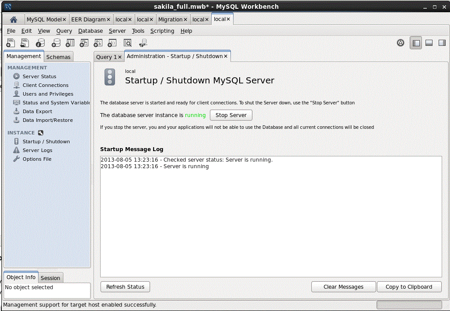The height and width of the screenshot is (311, 450).
Task: Click the Copy to Clipboard button
Action: [408, 287]
